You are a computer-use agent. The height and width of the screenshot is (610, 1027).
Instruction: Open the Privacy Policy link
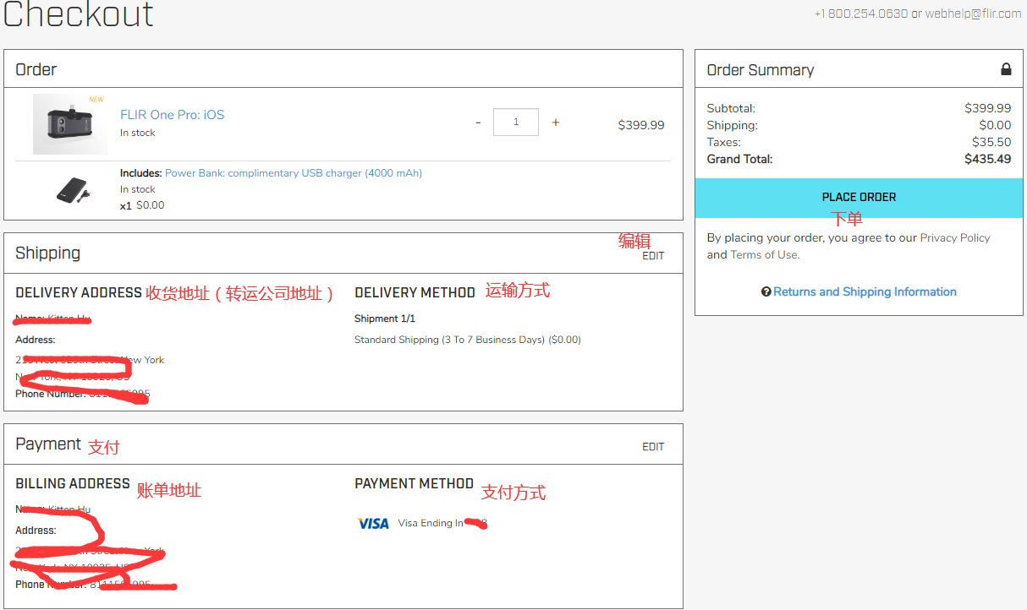954,238
